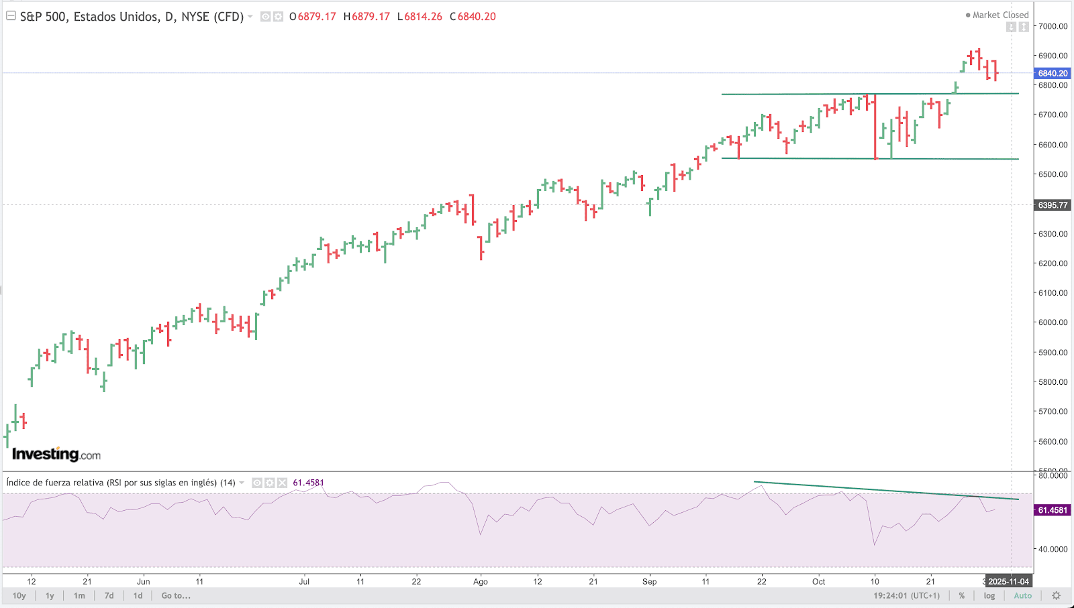Open the RSI indicator visibility toggle icon
This screenshot has height=608, width=1074.
point(257,482)
